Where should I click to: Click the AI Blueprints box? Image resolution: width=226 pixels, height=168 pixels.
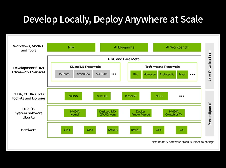coord(124,47)
